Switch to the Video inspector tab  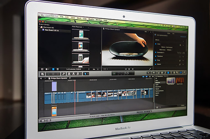coord(169,33)
